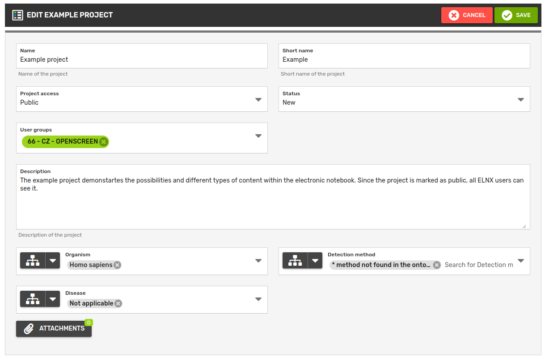Save the project changes
This screenshot has width=545, height=361.
click(516, 15)
